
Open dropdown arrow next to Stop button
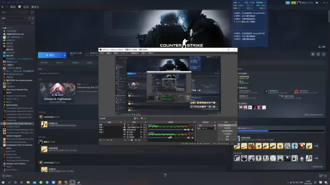coord(64,55)
